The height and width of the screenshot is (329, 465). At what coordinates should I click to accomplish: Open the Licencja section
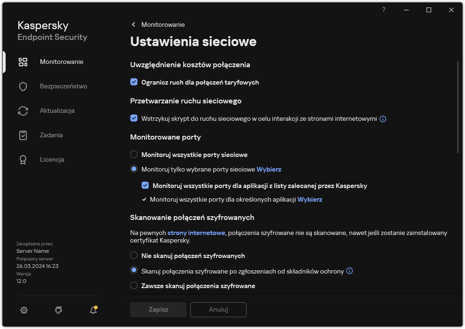(52, 159)
